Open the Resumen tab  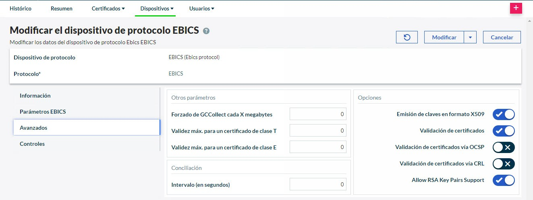(62, 8)
